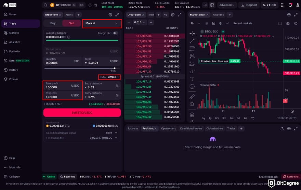301x190 pixels.
Task: Open the Balances tab
Action: click(x=133, y=128)
